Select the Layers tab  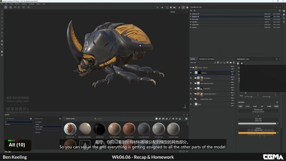193,59
